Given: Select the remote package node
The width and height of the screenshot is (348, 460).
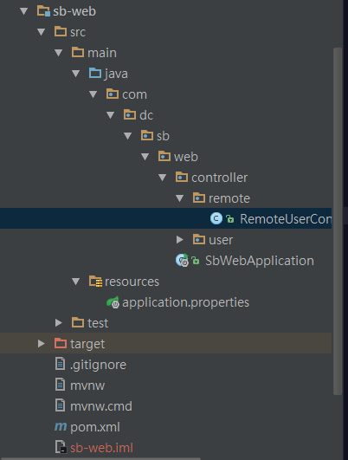Looking at the screenshot, I should click(222, 198).
